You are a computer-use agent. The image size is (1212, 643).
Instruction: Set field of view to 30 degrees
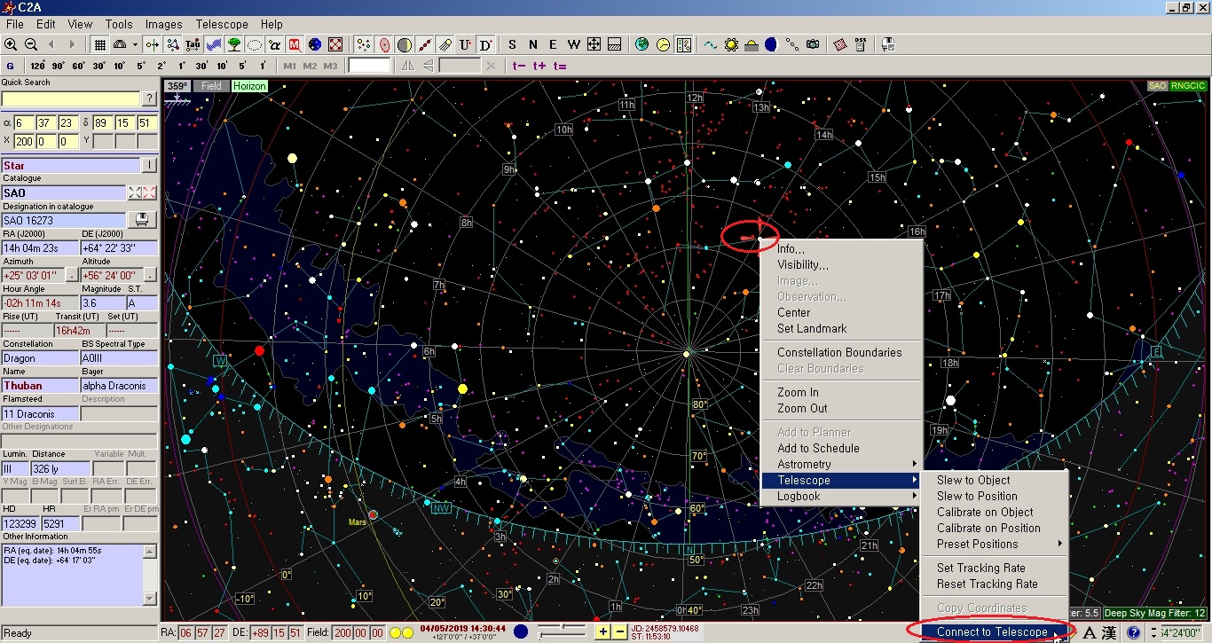coord(99,66)
